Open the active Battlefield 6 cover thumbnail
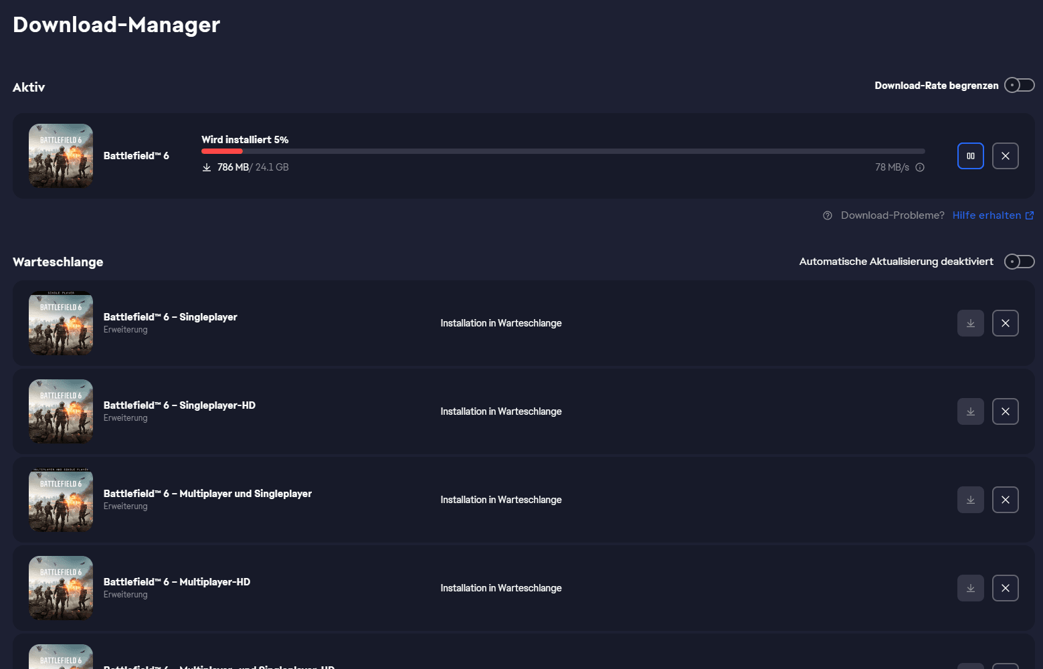Screen dimensions: 1043x669 pos(61,156)
